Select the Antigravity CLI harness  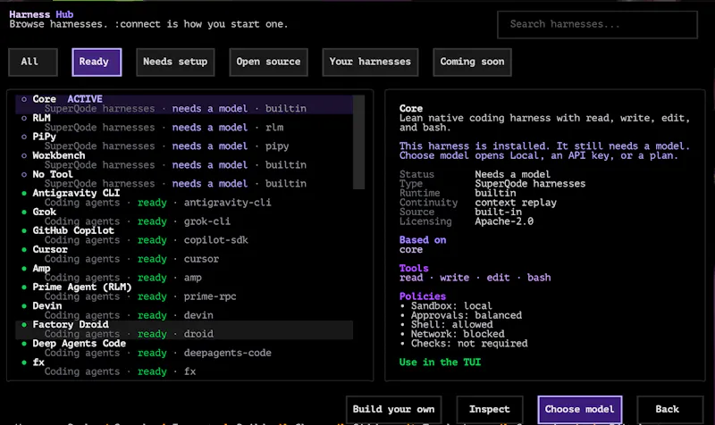click(184, 197)
